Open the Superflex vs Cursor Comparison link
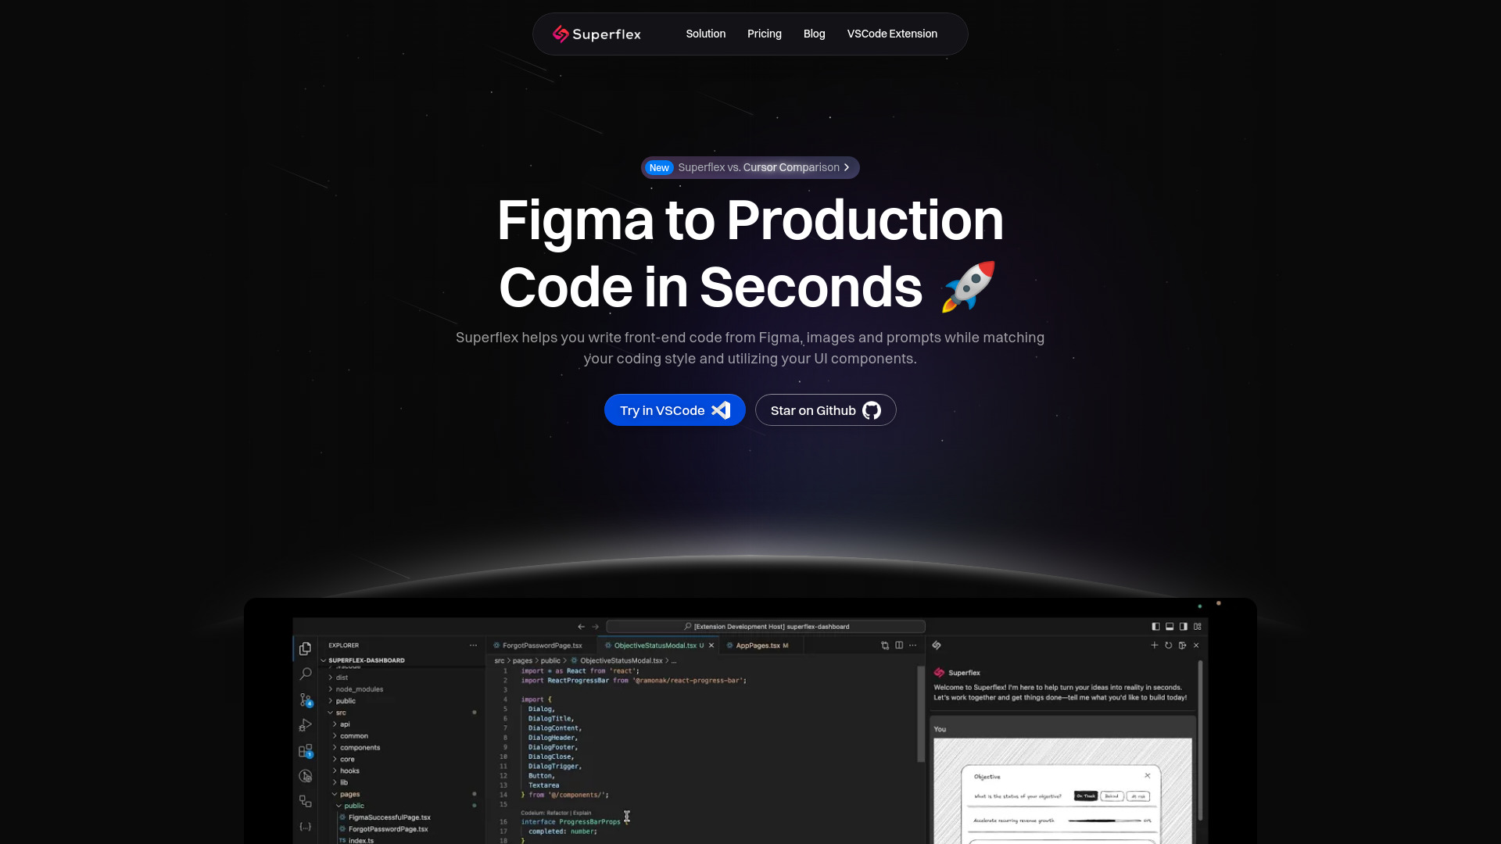Viewport: 1501px width, 844px height. coord(750,167)
